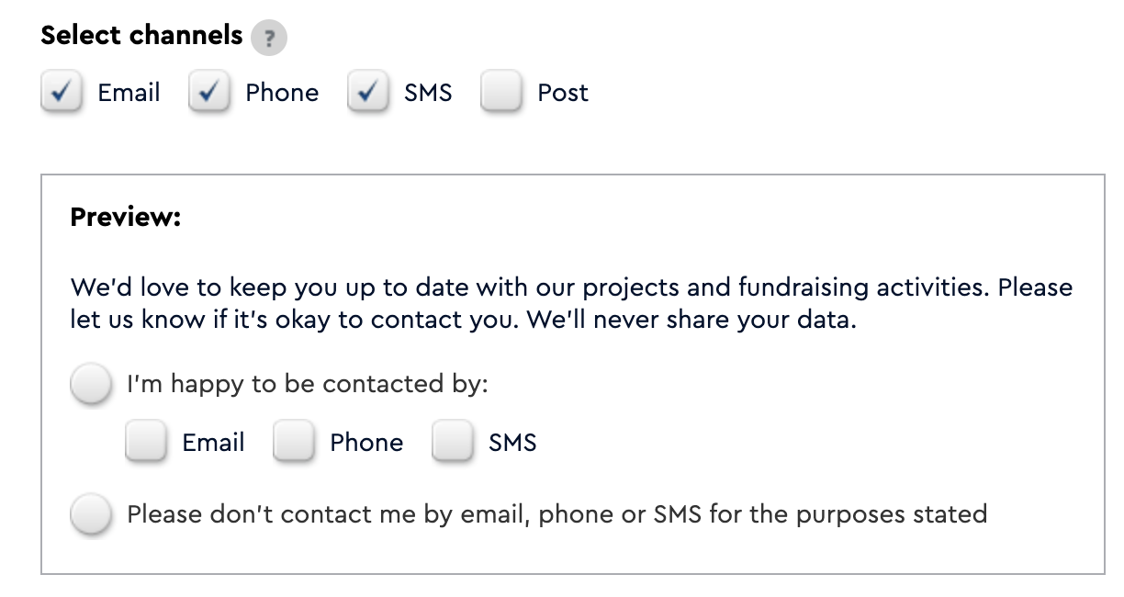Click the "Select channels" heading
Image resolution: width=1124 pixels, height=597 pixels.
point(142,36)
